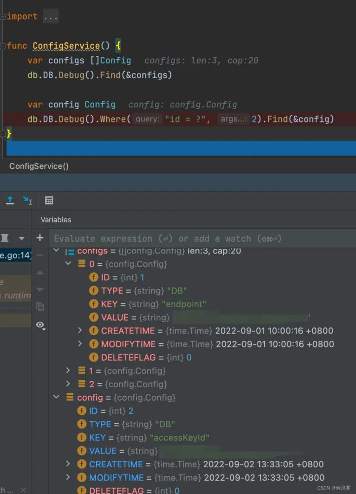356x494 pixels.
Task: Click the ConfigService() breadcrumb item
Action: coord(39,166)
